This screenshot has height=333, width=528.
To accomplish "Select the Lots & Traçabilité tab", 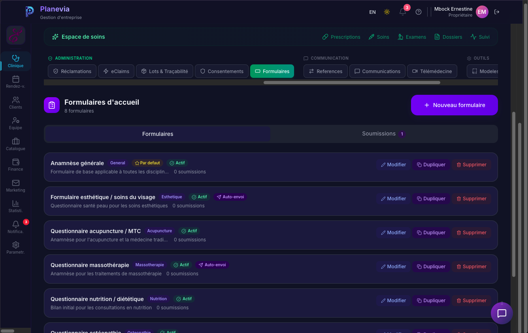I will pos(164,71).
